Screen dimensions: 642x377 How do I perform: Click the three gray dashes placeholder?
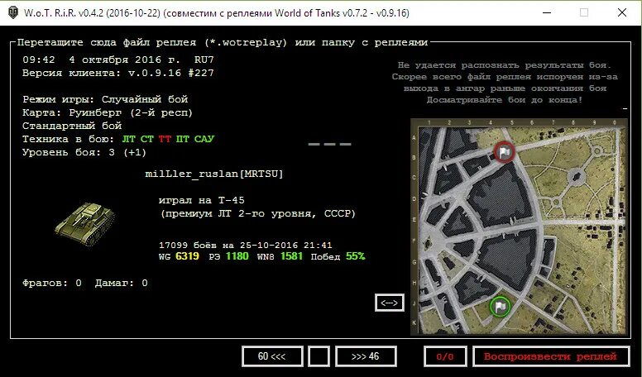click(329, 144)
